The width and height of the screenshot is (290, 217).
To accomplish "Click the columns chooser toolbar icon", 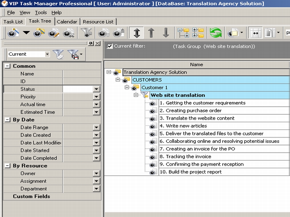I will (270, 33).
